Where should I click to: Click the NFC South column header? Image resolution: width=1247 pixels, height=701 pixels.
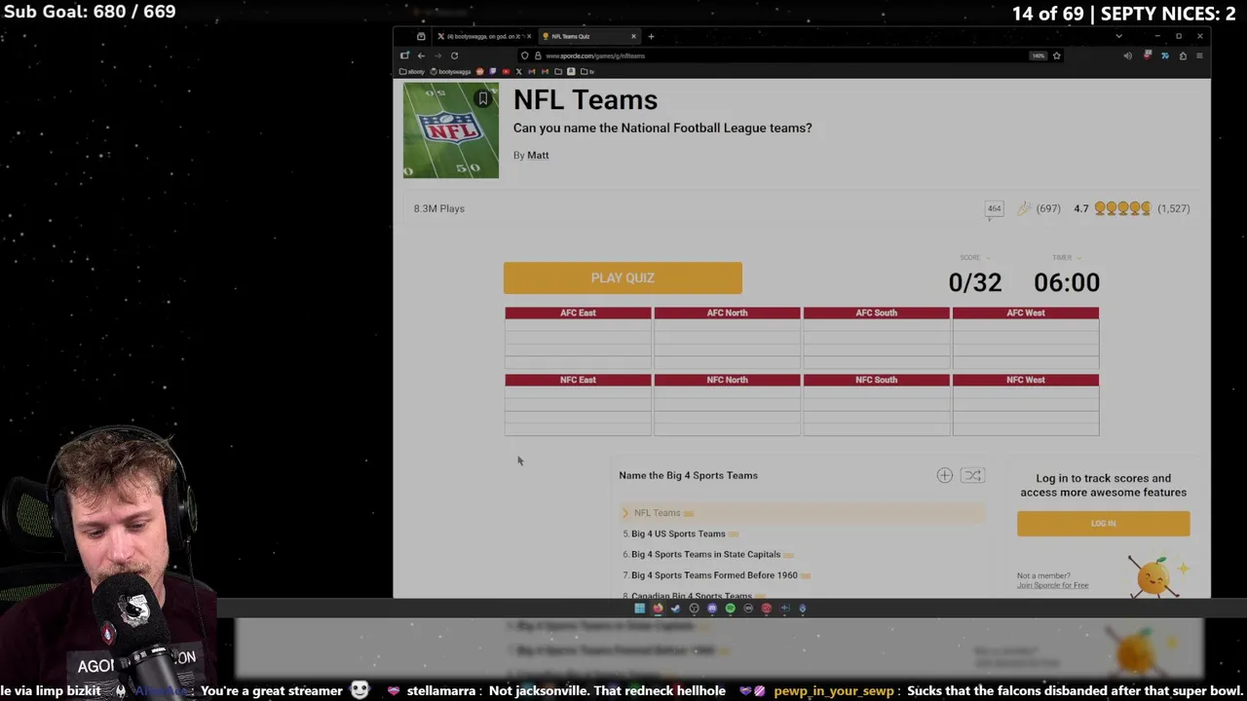(876, 380)
